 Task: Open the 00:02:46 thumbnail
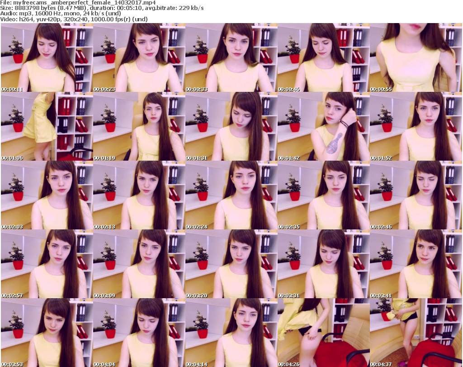click(416, 195)
